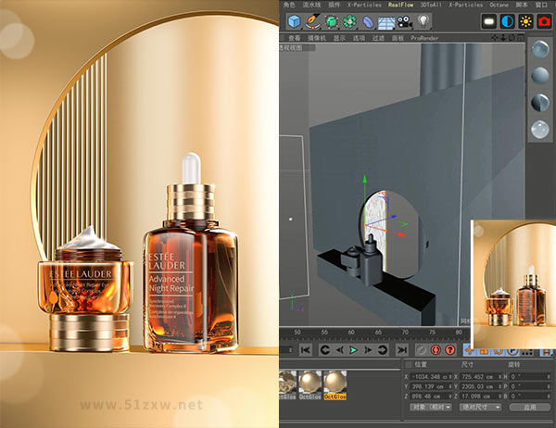This screenshot has height=428, width=556.
Task: Click 应用 apply button
Action: [x=530, y=407]
